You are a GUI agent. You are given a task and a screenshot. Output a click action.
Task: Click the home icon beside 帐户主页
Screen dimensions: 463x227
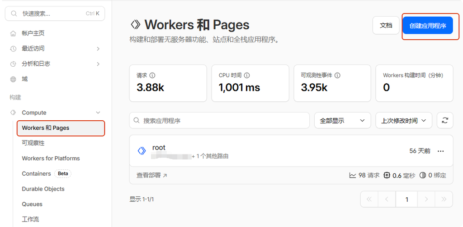point(13,33)
